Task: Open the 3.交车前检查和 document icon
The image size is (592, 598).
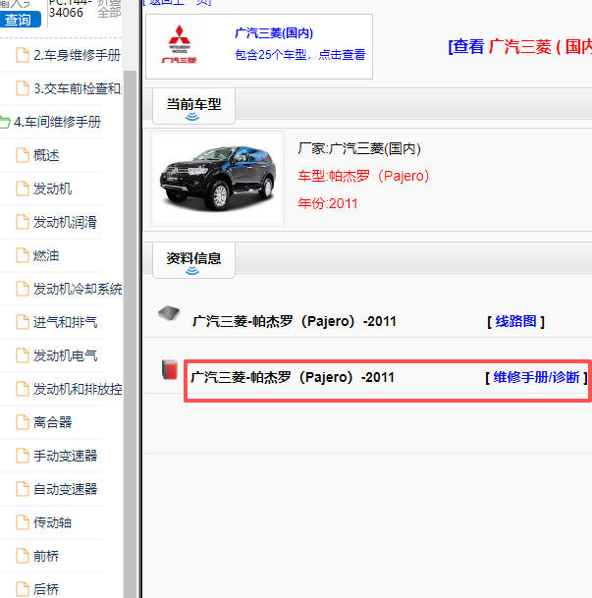Action: click(23, 88)
